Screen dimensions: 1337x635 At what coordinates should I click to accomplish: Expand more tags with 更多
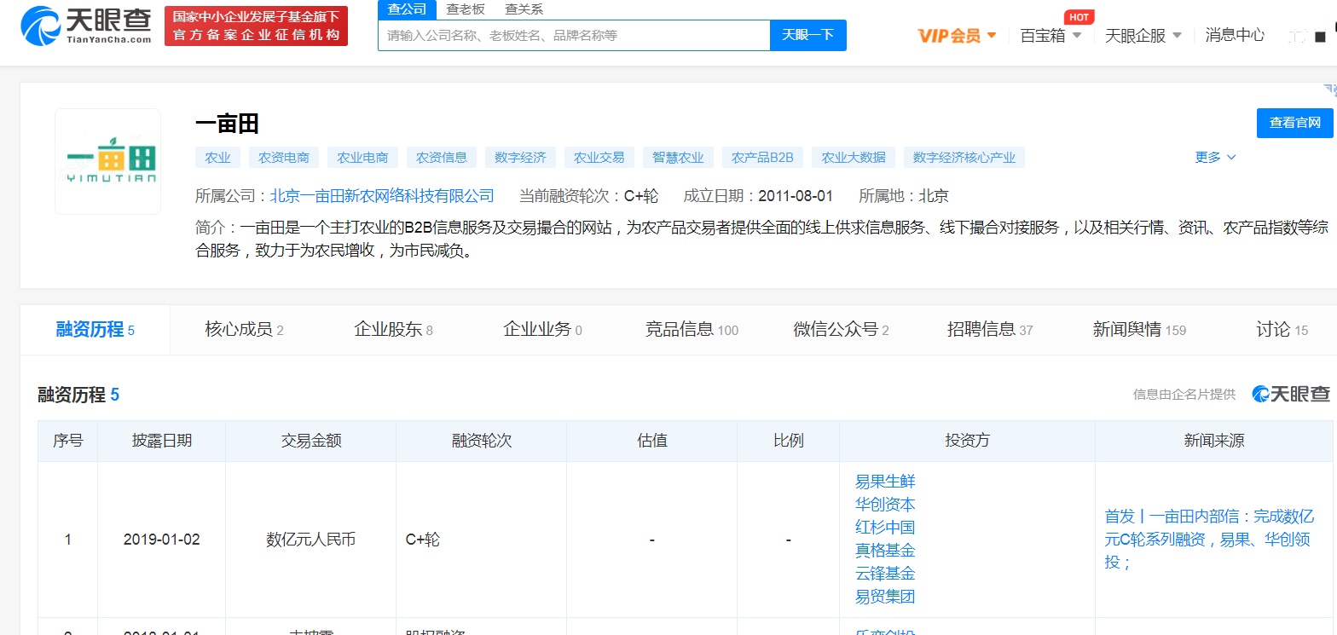pyautogui.click(x=1215, y=157)
